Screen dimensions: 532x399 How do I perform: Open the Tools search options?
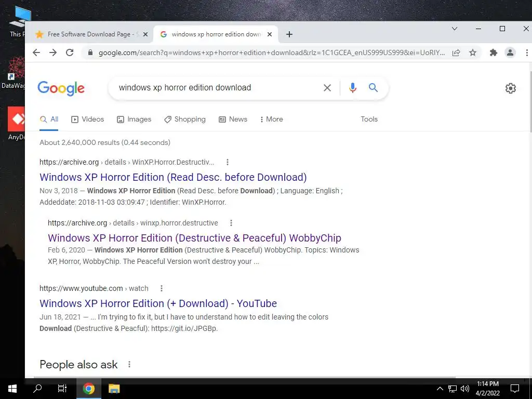(369, 119)
